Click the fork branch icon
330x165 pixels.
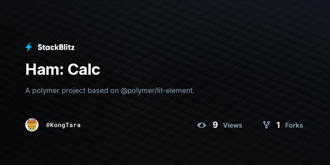click(266, 125)
